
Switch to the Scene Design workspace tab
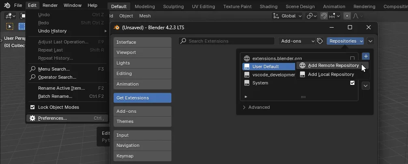tap(300, 6)
